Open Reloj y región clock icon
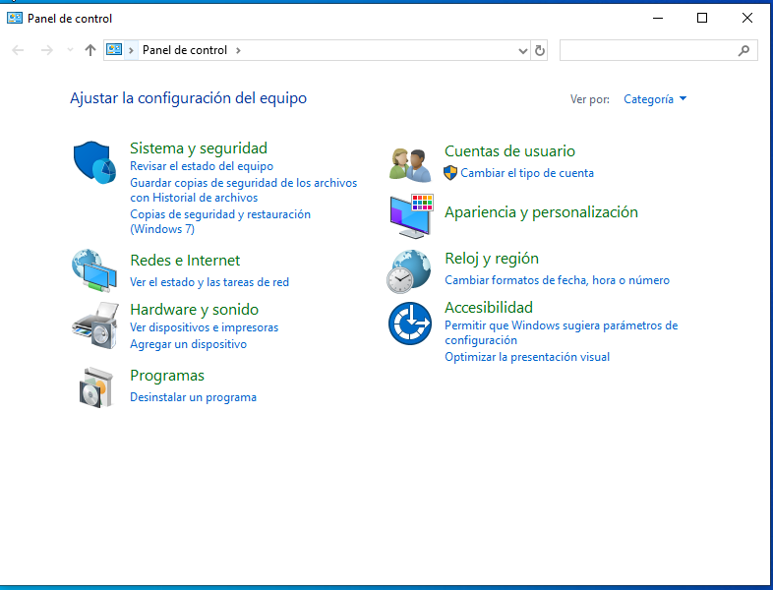 point(409,271)
